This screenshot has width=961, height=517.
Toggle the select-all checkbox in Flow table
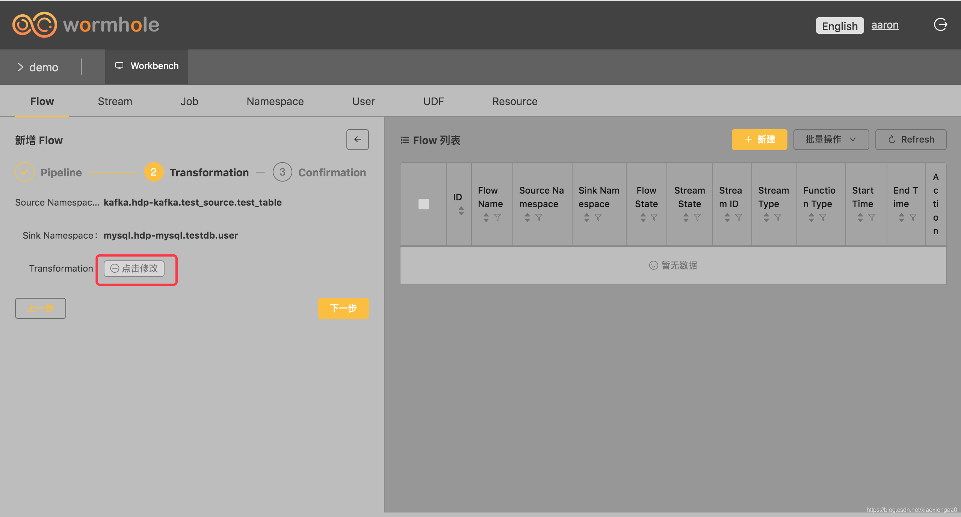[423, 204]
